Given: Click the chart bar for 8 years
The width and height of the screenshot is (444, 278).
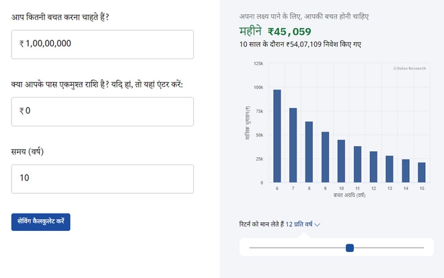Looking at the screenshot, I should (309, 152).
